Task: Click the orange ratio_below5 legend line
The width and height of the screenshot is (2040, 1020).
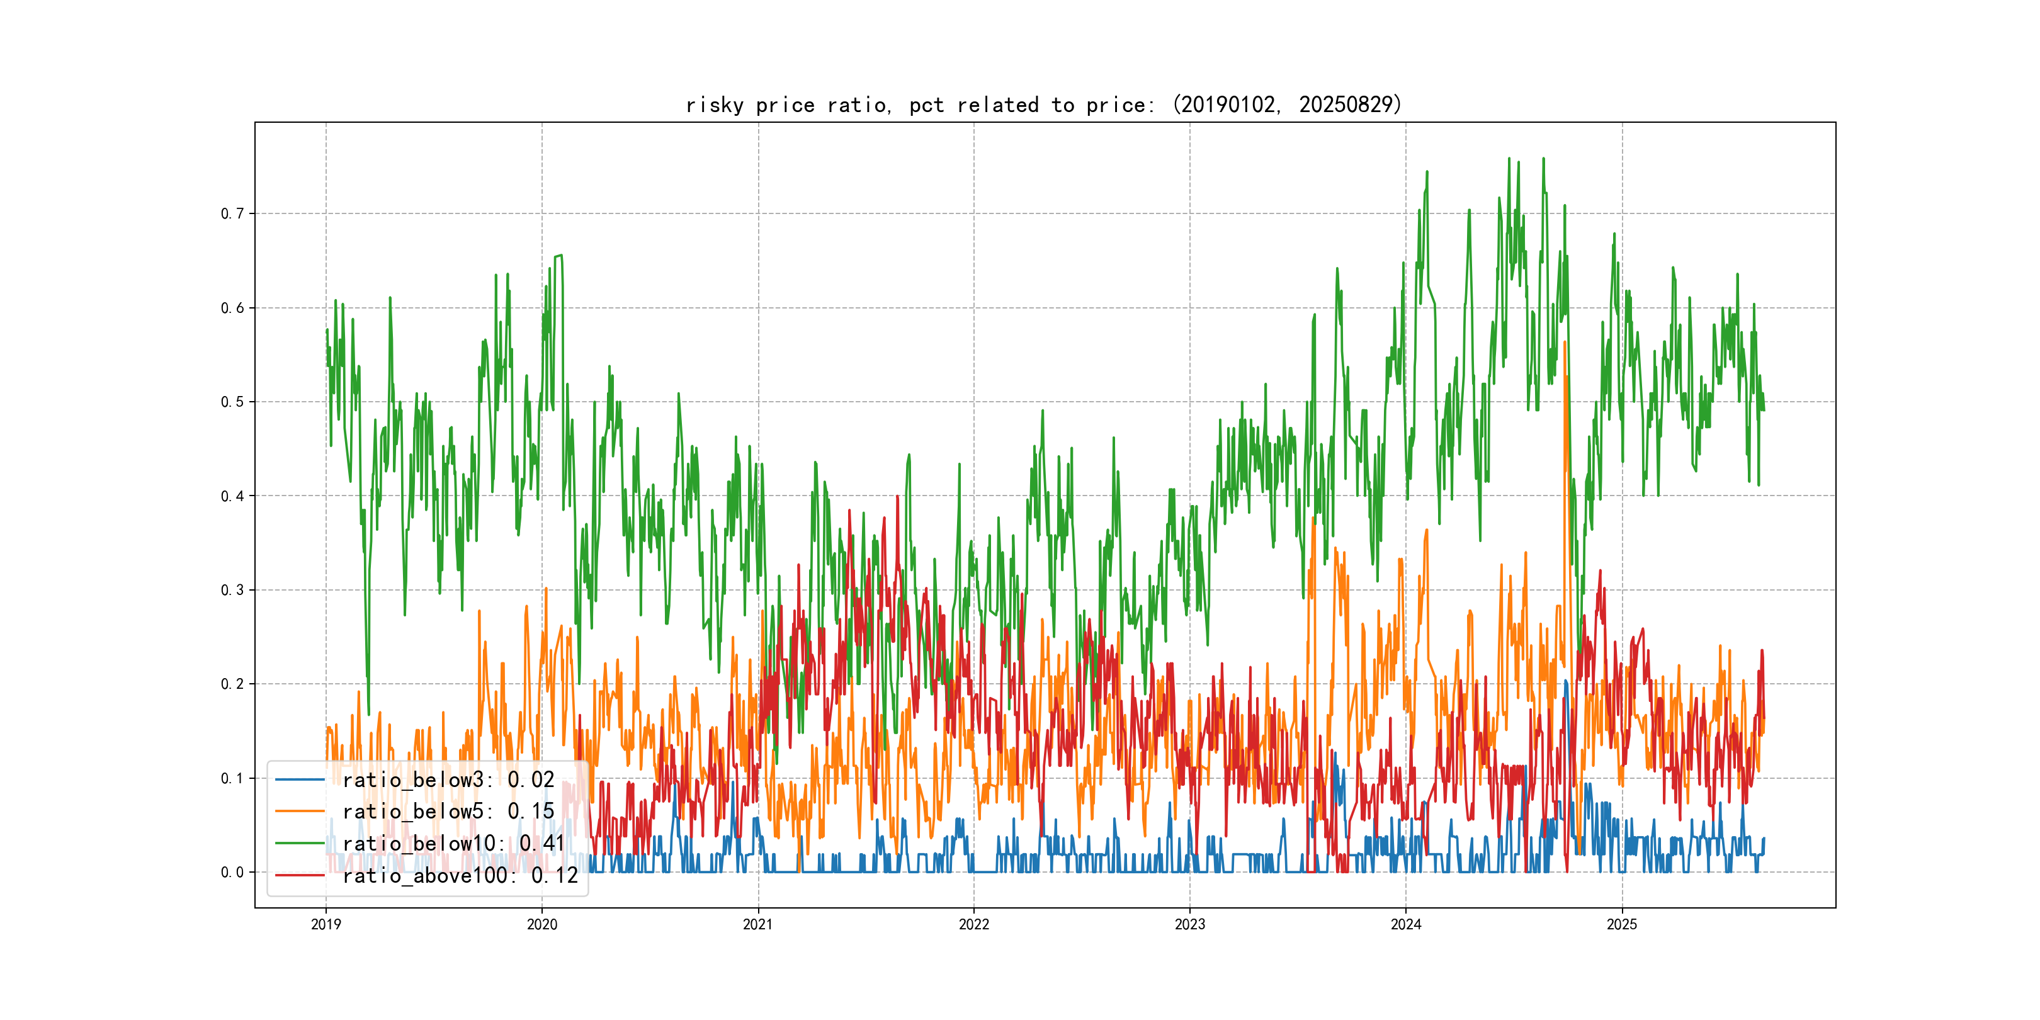Action: (300, 812)
